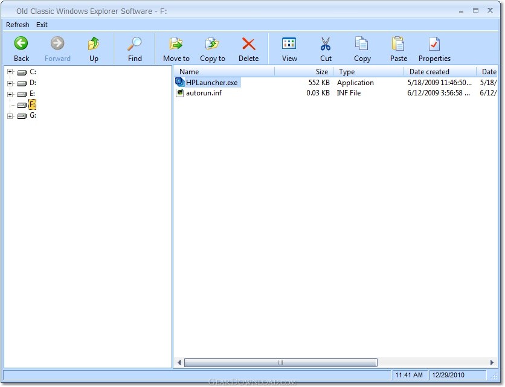Click the partially visible Date column header

487,71
